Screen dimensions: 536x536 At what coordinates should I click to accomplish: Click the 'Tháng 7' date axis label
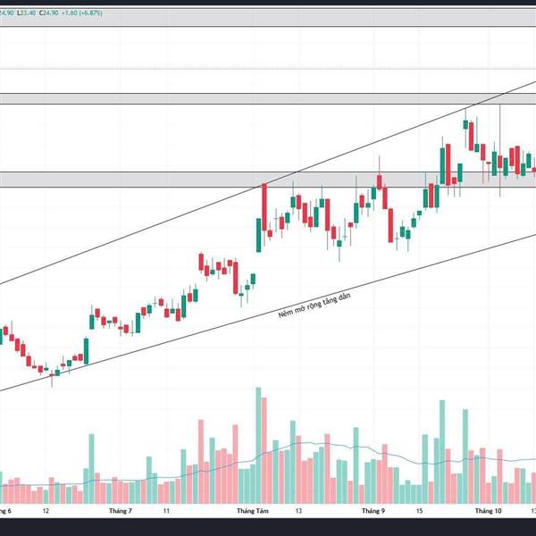[121, 511]
